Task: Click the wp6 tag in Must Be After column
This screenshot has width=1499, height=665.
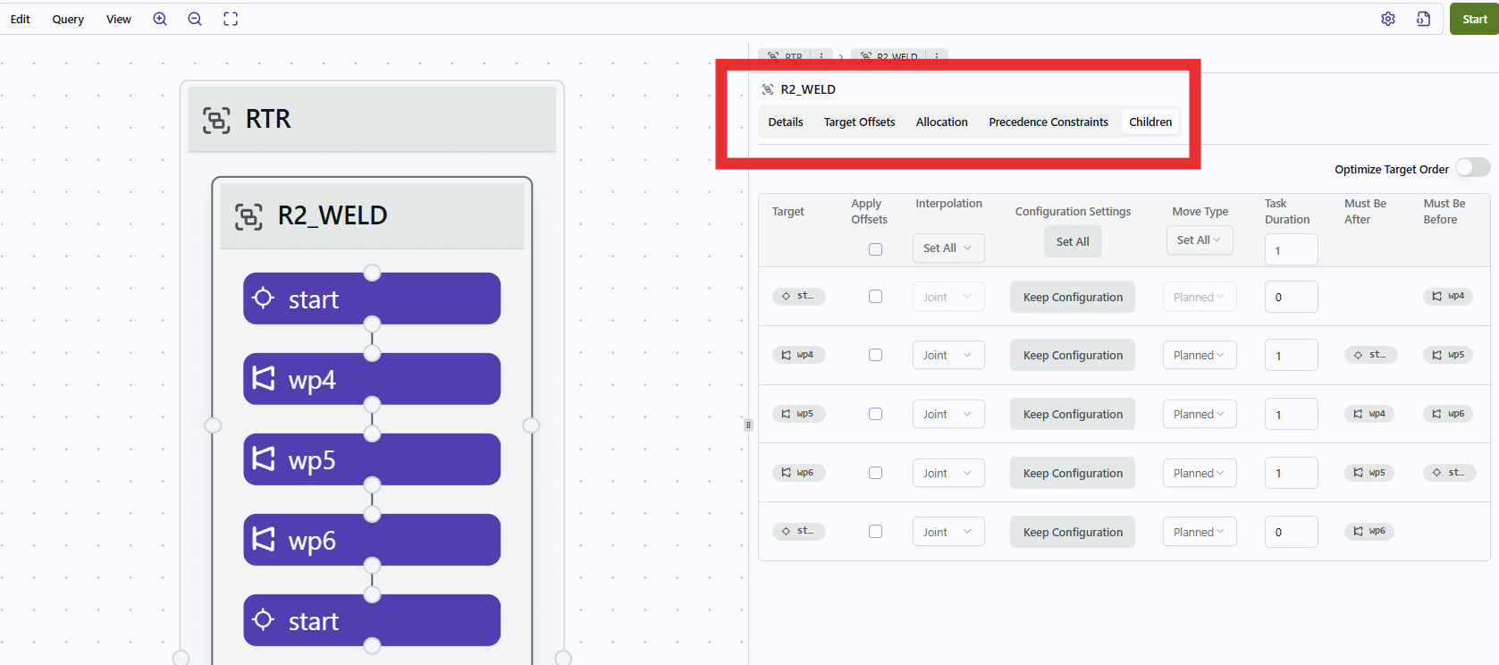Action: (x=1369, y=531)
